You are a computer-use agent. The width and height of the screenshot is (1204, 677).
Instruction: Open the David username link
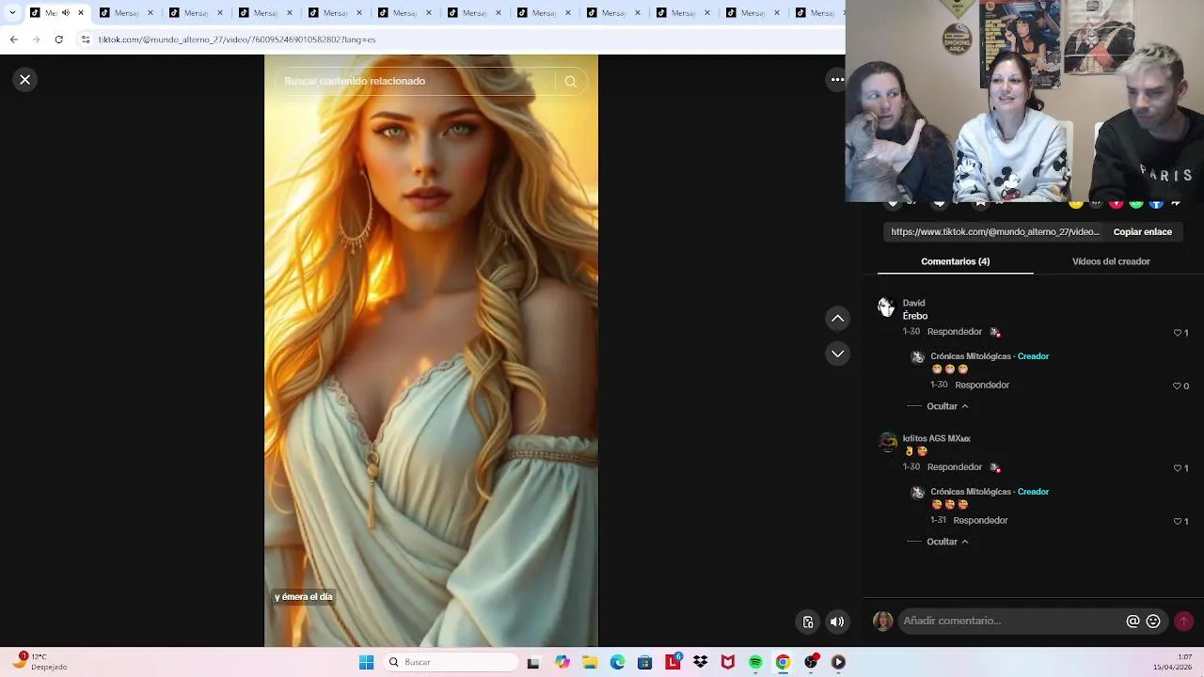pyautogui.click(x=913, y=303)
